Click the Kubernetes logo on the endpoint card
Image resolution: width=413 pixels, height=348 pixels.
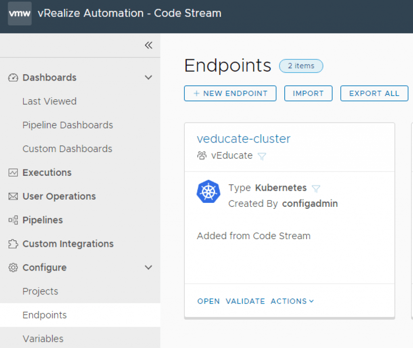point(208,191)
